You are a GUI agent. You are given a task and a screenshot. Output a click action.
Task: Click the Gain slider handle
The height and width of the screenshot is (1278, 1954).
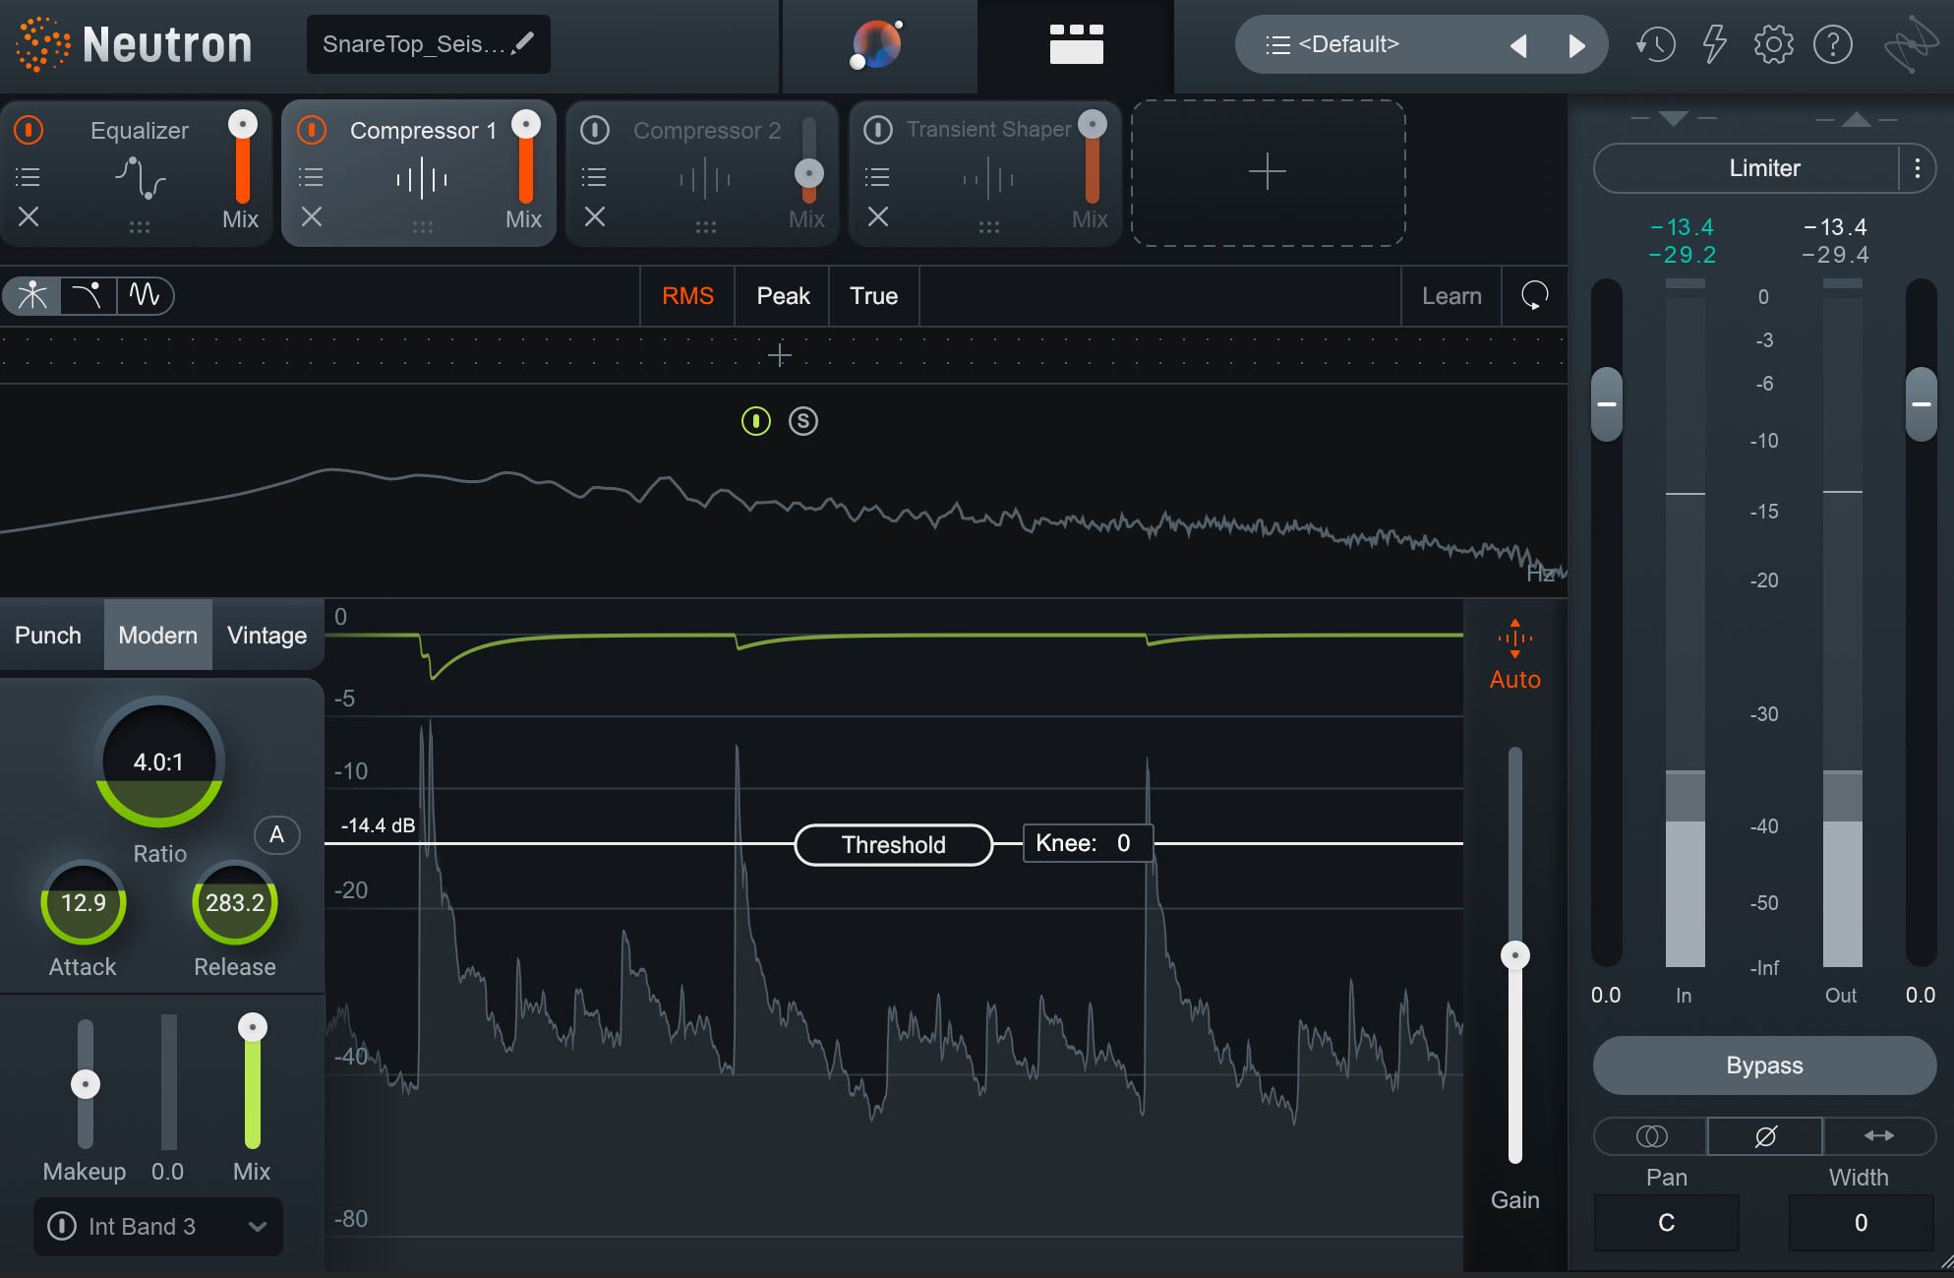click(1515, 955)
